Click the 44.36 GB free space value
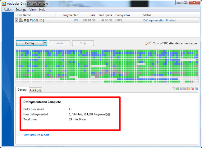The image size is (202, 148). pos(107,20)
